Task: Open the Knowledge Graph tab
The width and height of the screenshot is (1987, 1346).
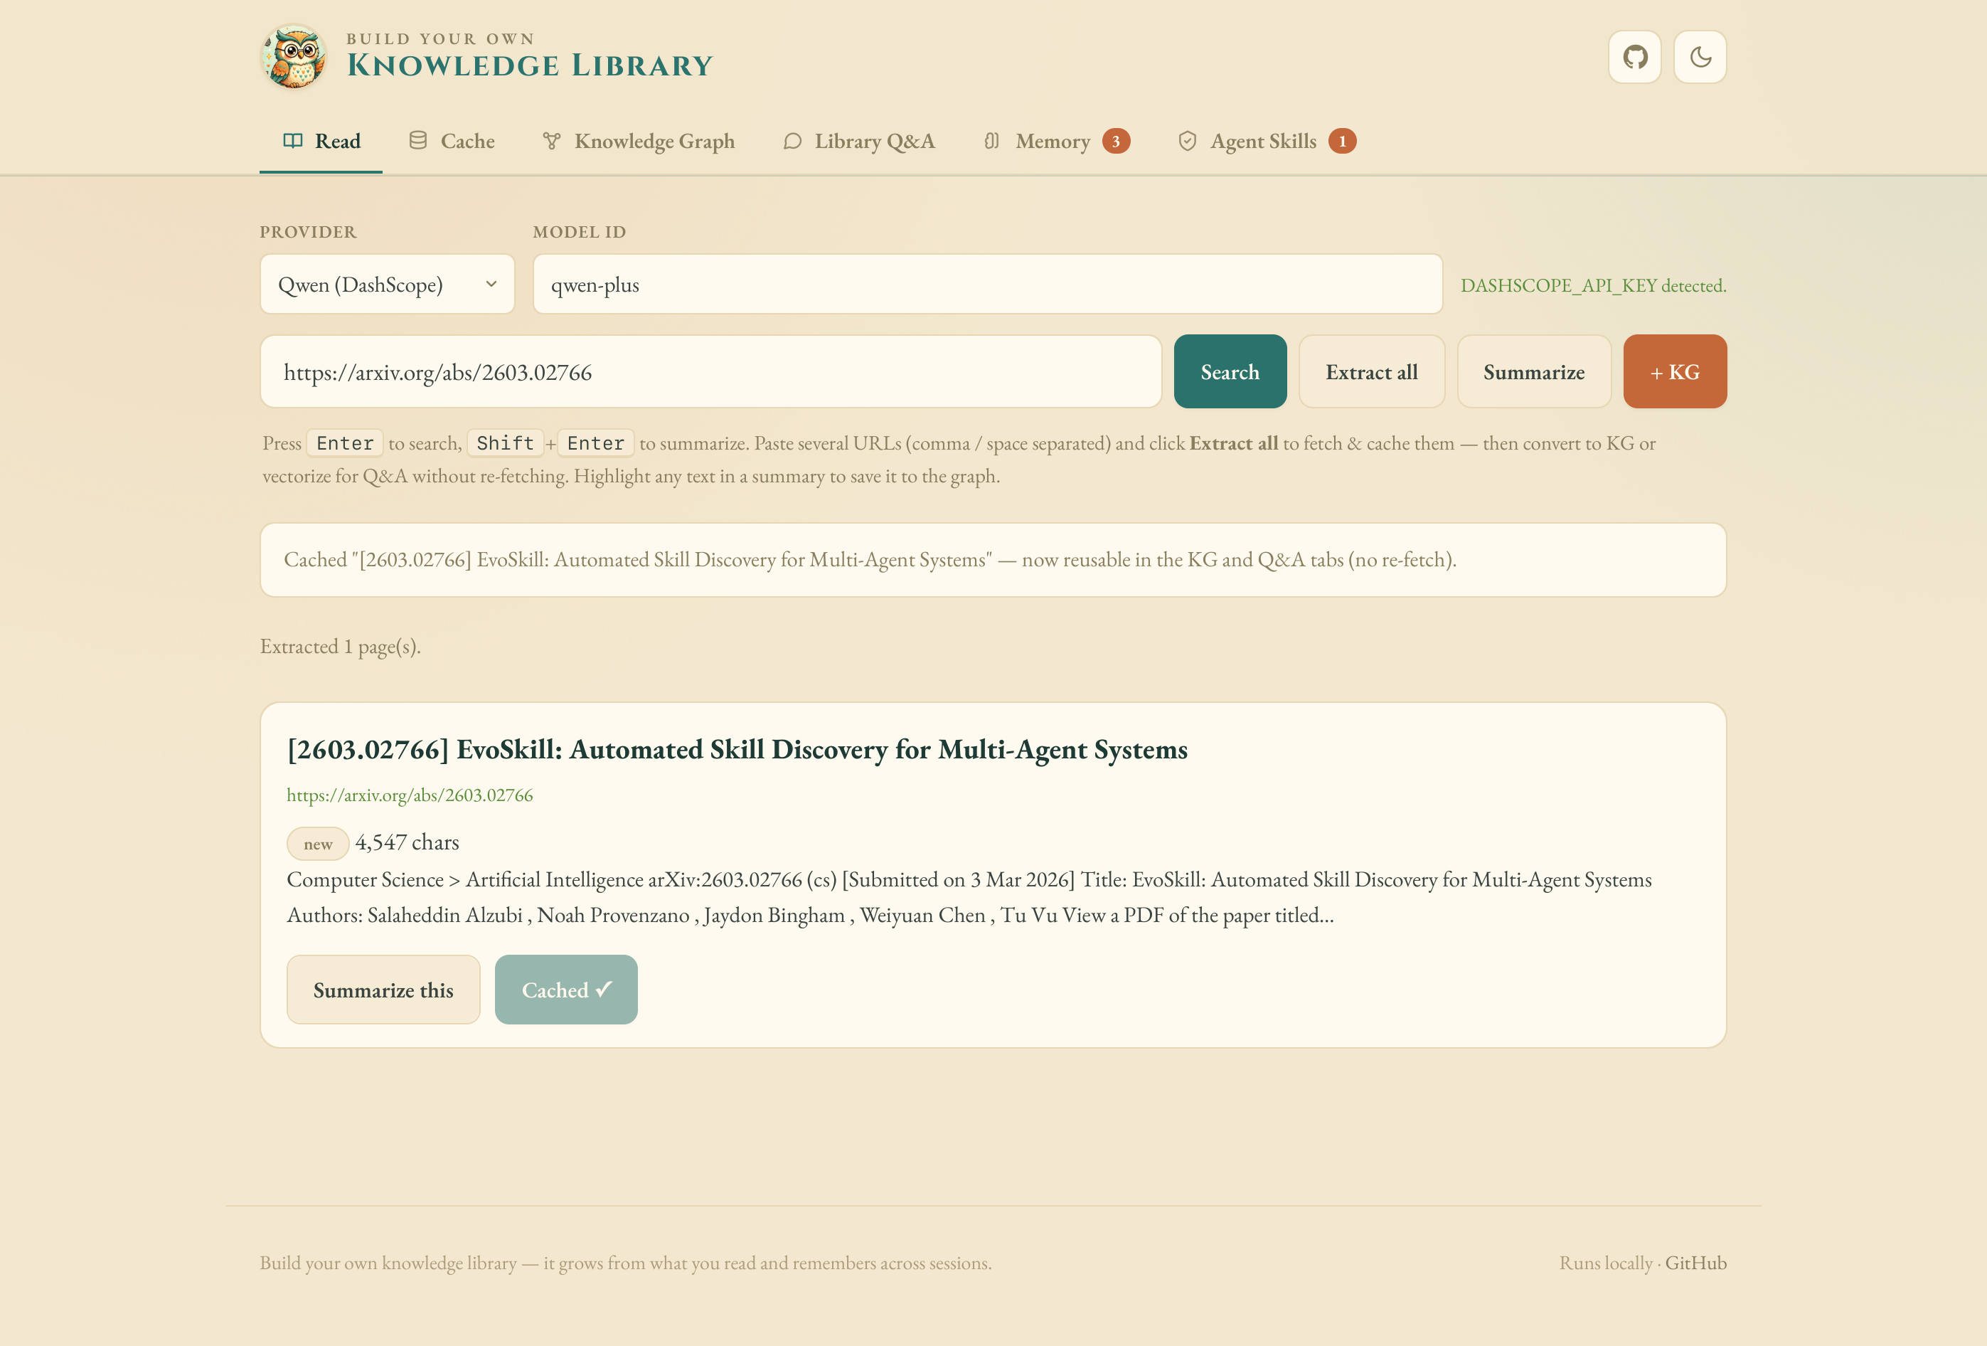Action: coord(639,141)
